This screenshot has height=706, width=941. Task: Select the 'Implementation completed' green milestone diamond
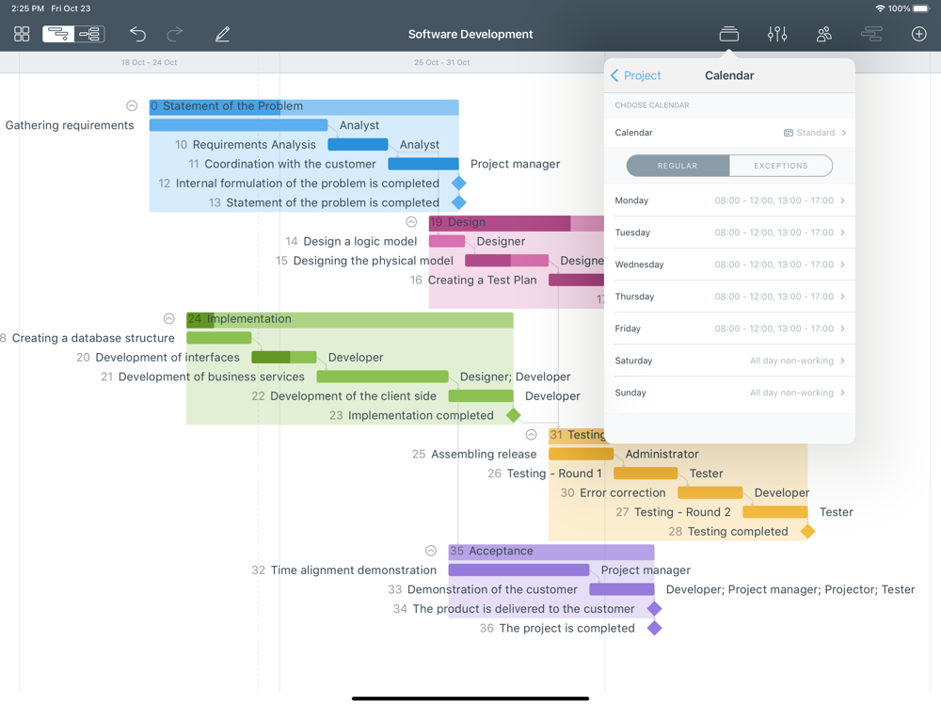[514, 415]
